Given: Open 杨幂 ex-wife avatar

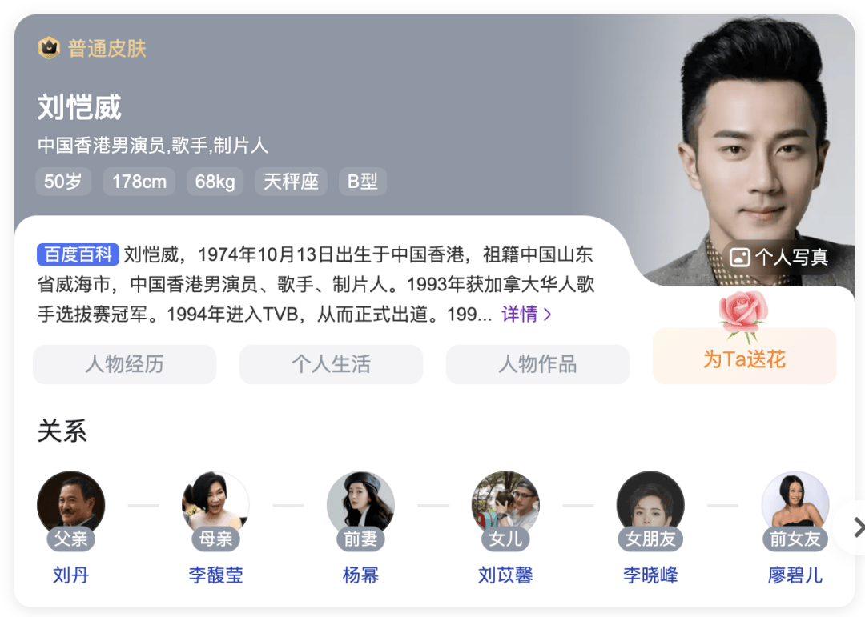Looking at the screenshot, I should click(x=360, y=505).
